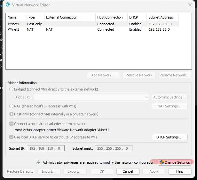Click the Virtual Network Editor globe icon
Screen dimensions: 197x180
click(x=8, y=5)
